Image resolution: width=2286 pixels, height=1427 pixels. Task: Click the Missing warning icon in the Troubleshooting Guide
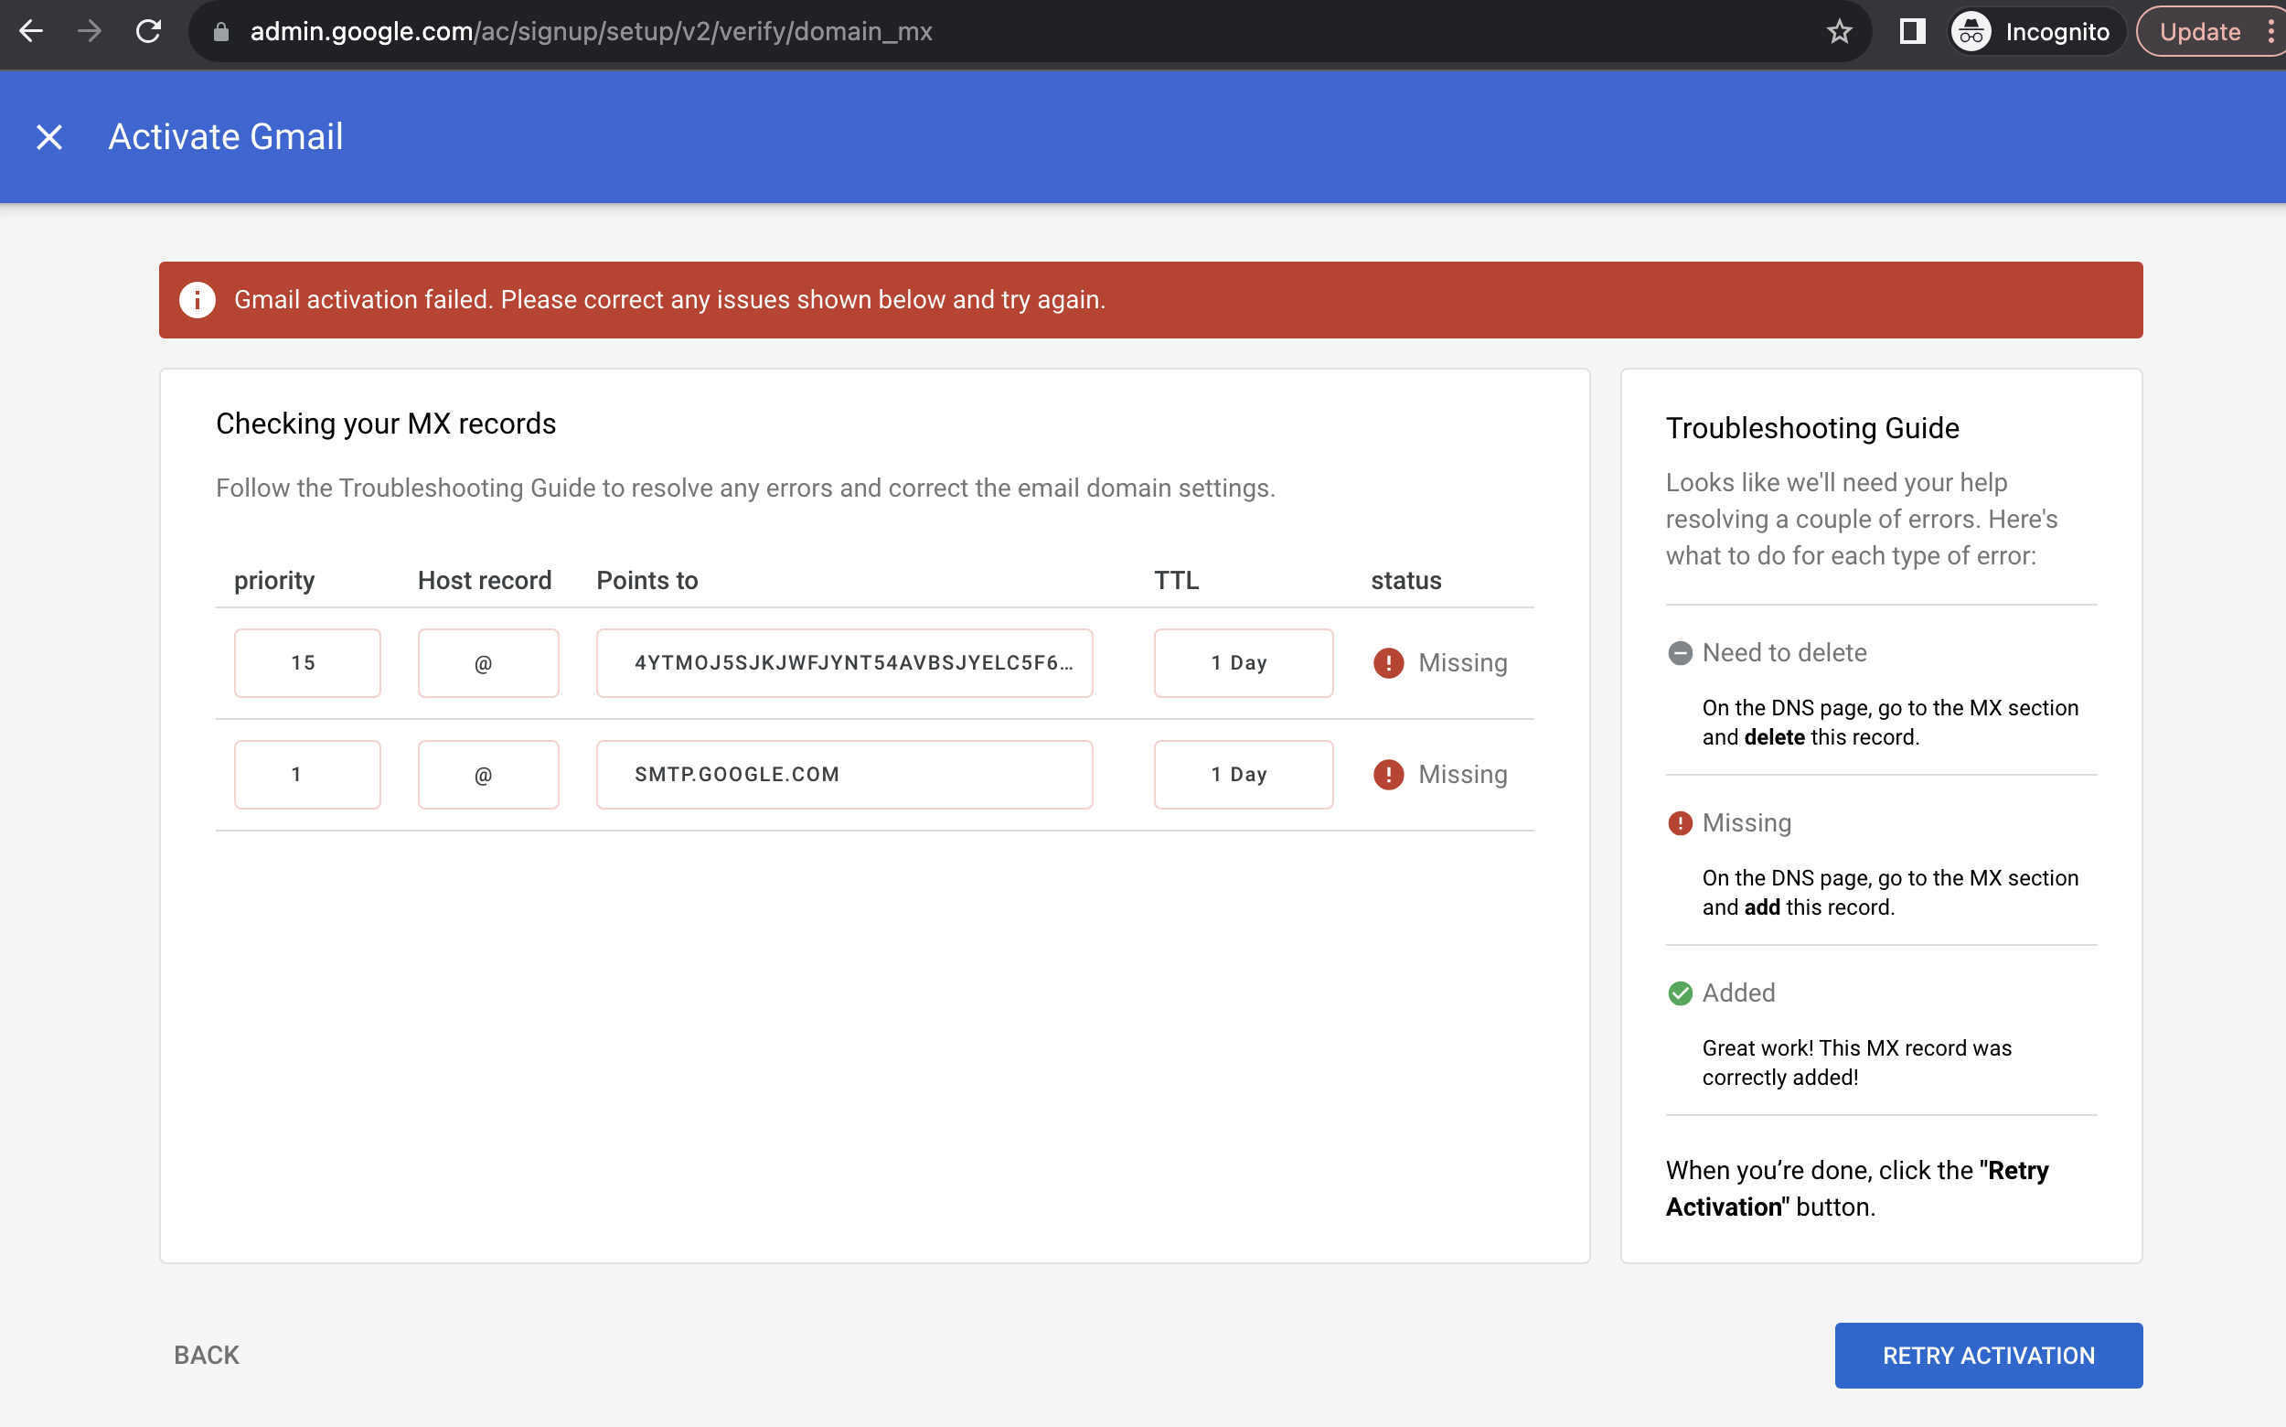click(1682, 822)
